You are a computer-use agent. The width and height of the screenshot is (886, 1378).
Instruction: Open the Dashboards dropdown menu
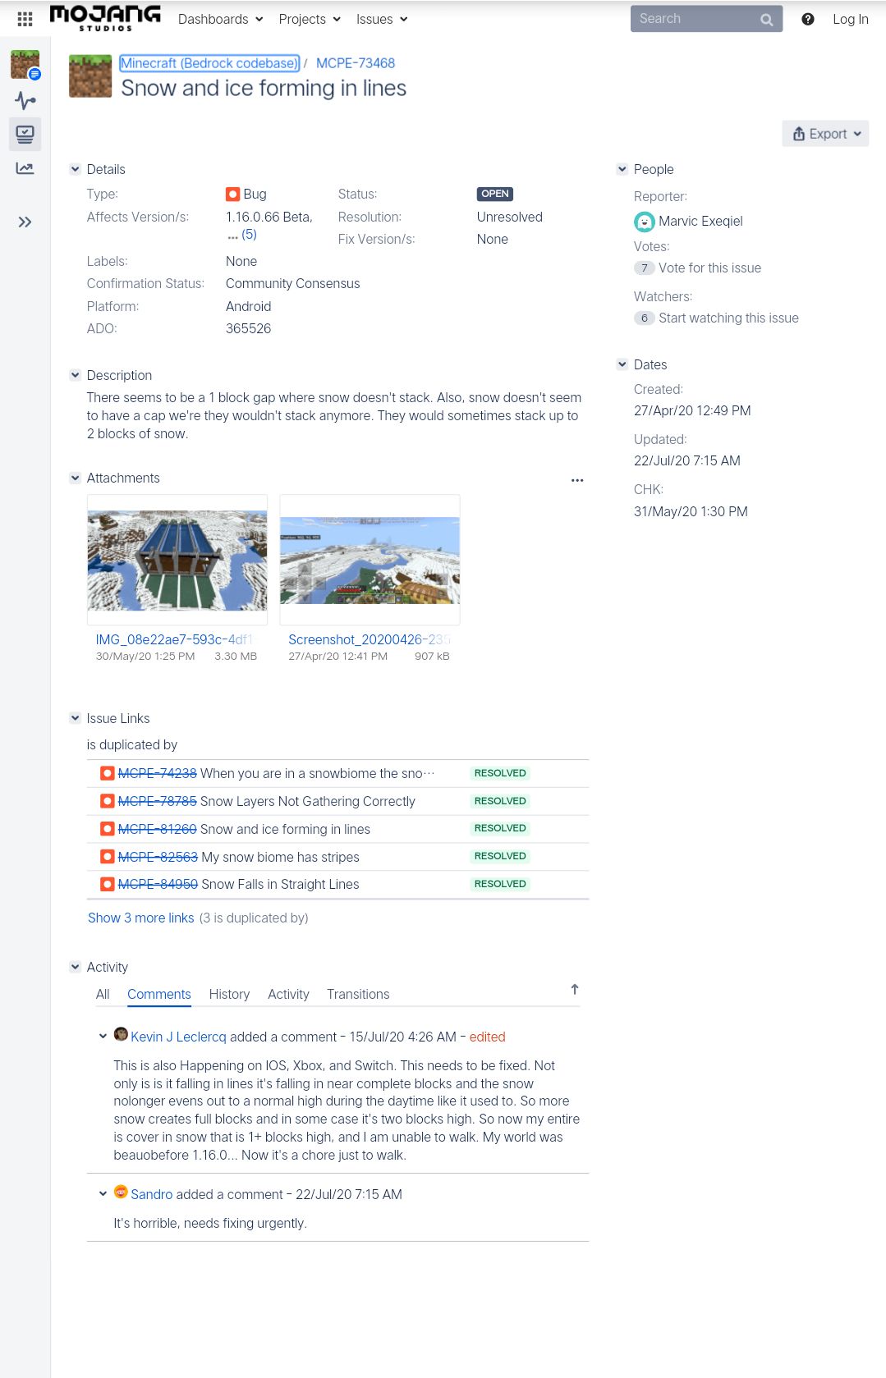pyautogui.click(x=220, y=19)
